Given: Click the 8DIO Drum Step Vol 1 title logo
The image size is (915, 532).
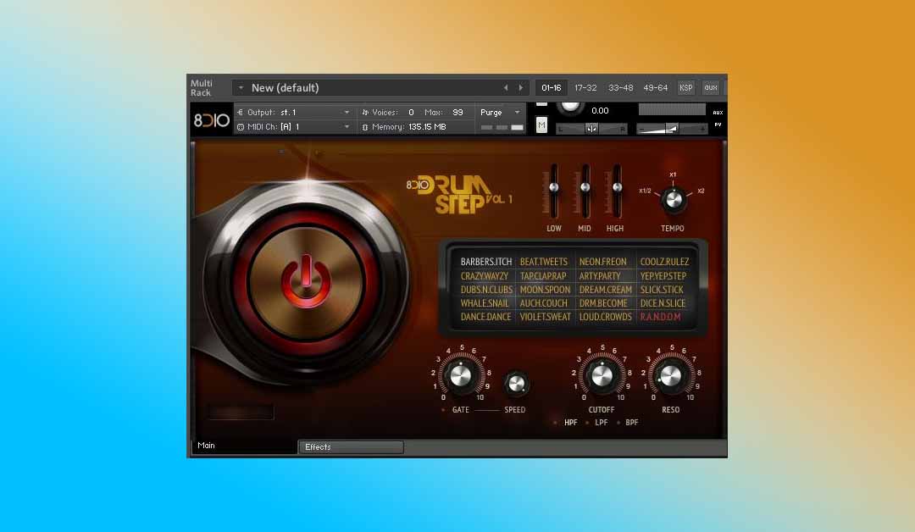Looking at the screenshot, I should coord(459,194).
